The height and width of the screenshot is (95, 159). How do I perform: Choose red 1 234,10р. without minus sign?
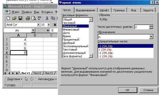[126, 50]
